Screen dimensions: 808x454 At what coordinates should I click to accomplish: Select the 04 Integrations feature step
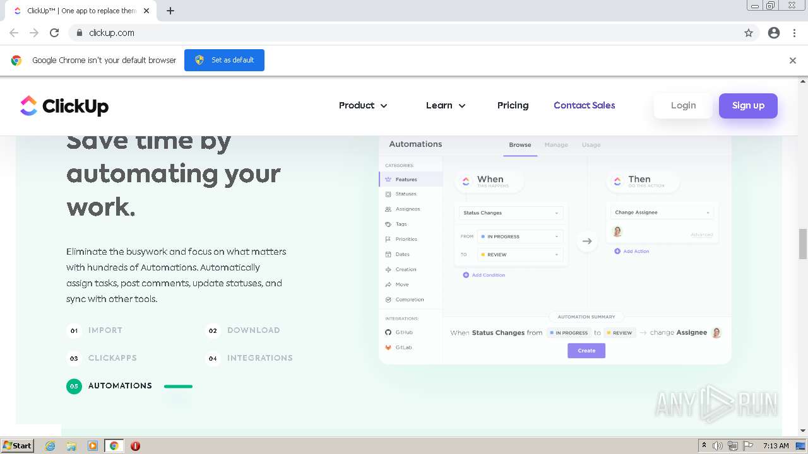click(249, 358)
